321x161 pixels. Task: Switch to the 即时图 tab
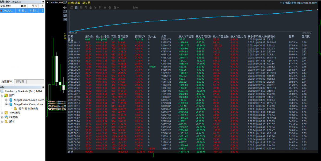pyautogui.click(x=20, y=82)
